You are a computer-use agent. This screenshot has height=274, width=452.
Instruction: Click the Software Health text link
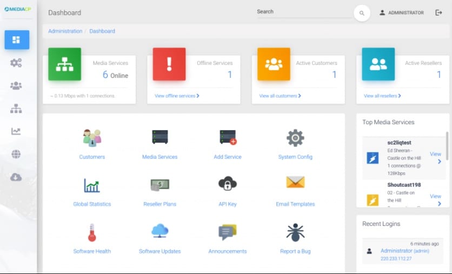[x=92, y=251]
